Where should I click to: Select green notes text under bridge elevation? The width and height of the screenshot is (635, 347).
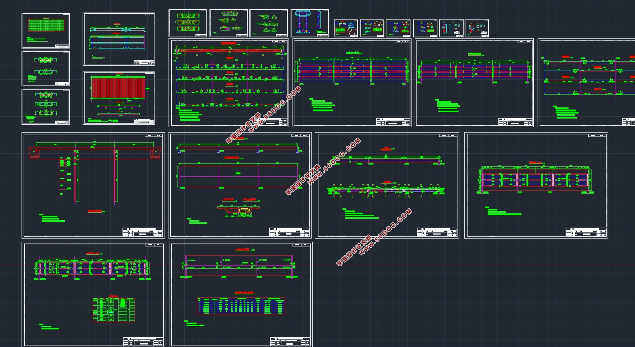52,218
